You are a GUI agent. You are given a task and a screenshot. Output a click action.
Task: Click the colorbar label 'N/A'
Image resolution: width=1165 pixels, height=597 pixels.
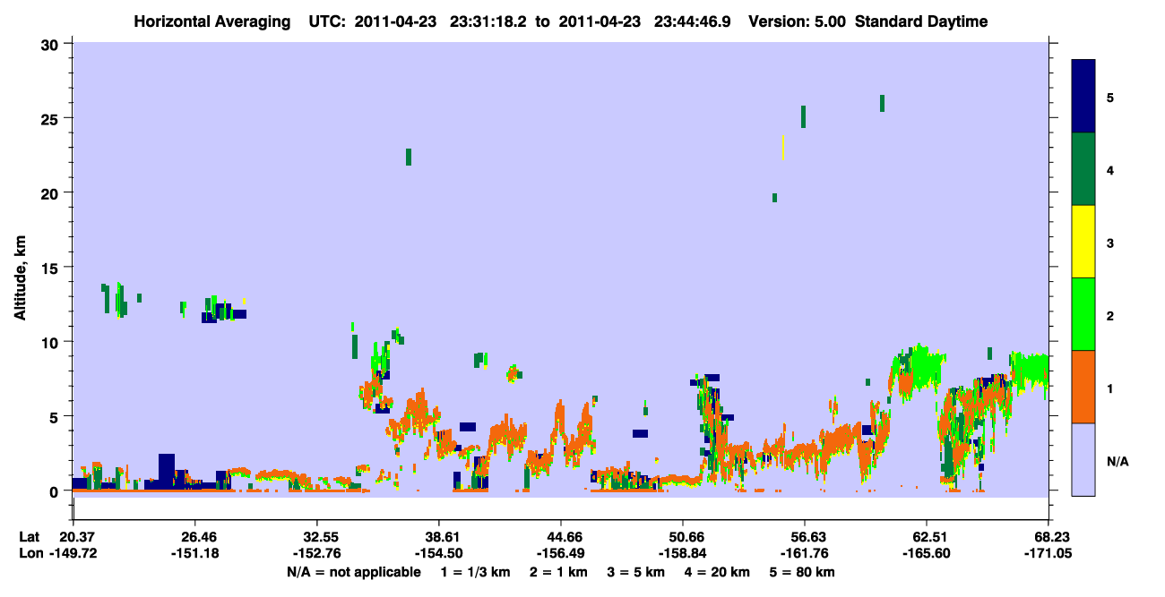1117,461
